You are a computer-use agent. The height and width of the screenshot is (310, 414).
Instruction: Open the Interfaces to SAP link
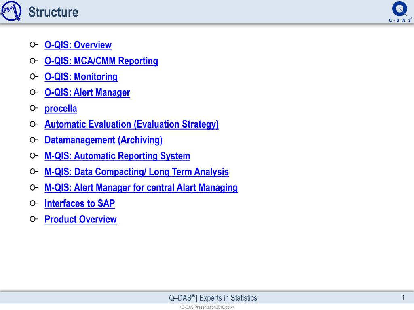[80, 203]
